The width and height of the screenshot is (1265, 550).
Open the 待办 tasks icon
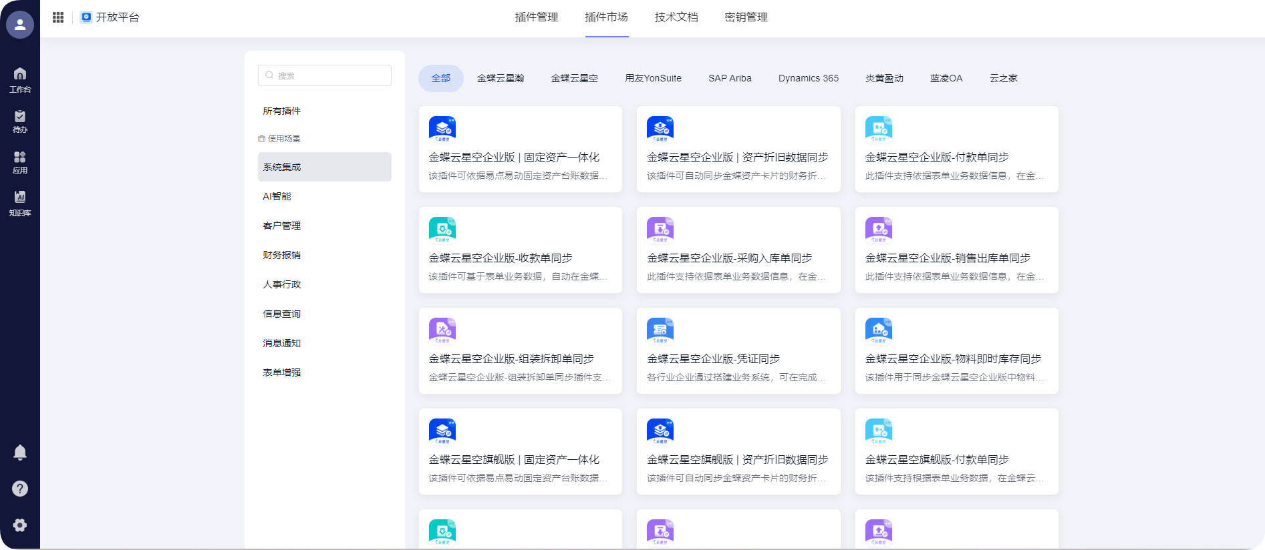[20, 121]
